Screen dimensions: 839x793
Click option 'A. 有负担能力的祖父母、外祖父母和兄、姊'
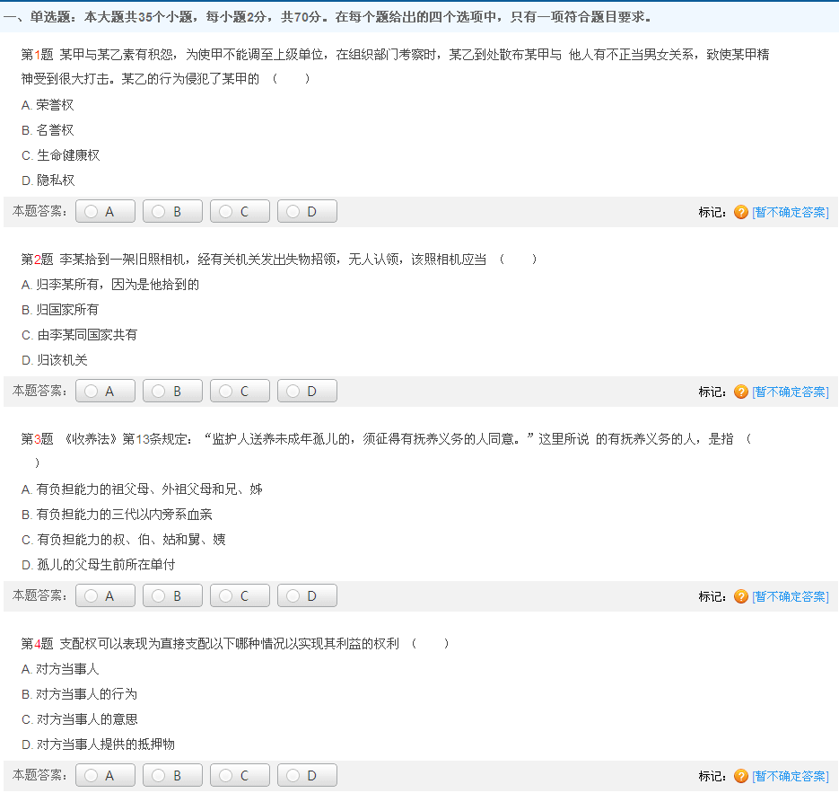tap(142, 489)
